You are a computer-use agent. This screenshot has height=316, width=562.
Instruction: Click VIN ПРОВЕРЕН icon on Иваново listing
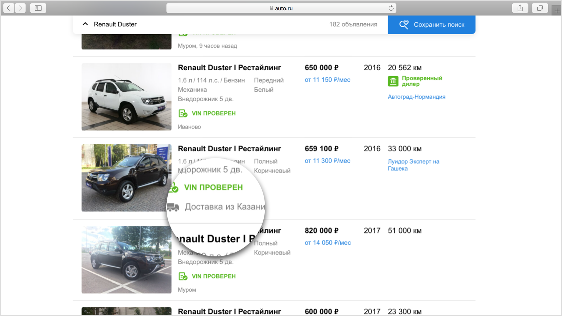183,113
